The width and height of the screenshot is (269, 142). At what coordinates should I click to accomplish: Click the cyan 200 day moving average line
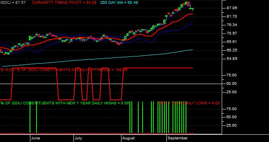[98, 59]
